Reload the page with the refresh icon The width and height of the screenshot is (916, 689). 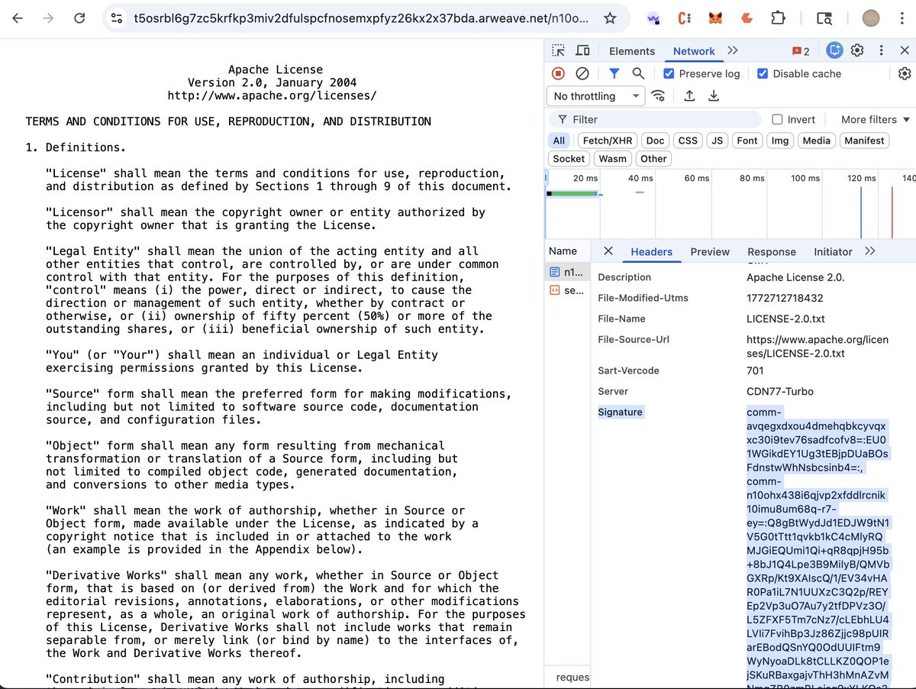[x=79, y=18]
